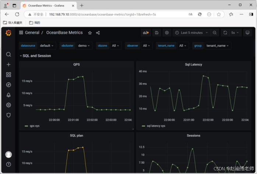
Task: Open the observer All dropdown
Action: 147,46
